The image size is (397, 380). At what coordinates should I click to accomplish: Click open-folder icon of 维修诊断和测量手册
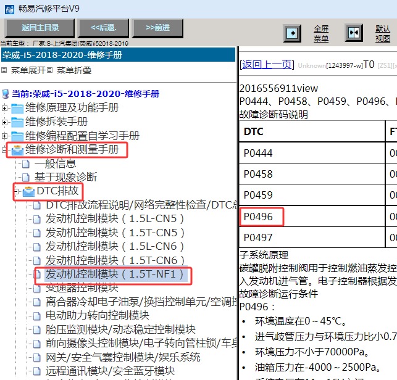click(17, 150)
